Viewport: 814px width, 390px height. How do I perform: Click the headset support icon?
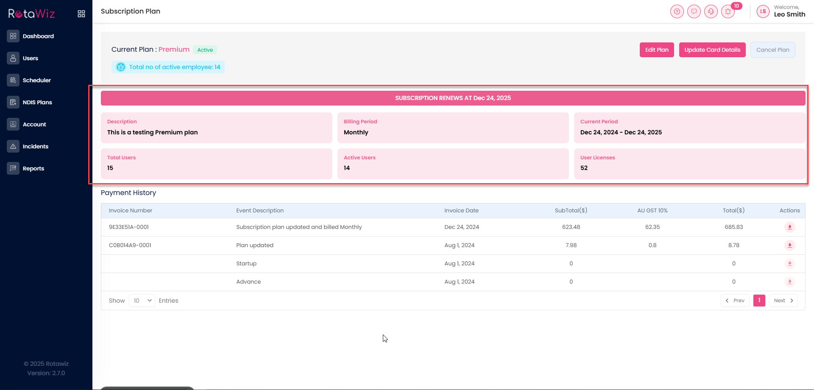pyautogui.click(x=711, y=11)
